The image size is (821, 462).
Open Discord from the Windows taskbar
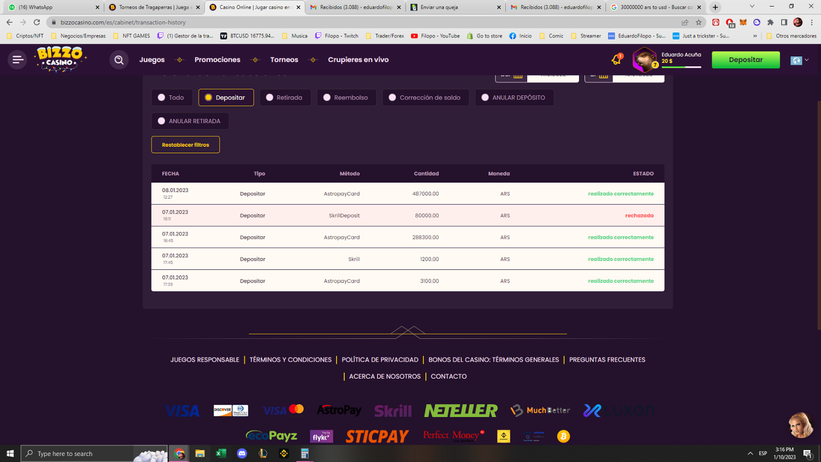click(x=242, y=453)
